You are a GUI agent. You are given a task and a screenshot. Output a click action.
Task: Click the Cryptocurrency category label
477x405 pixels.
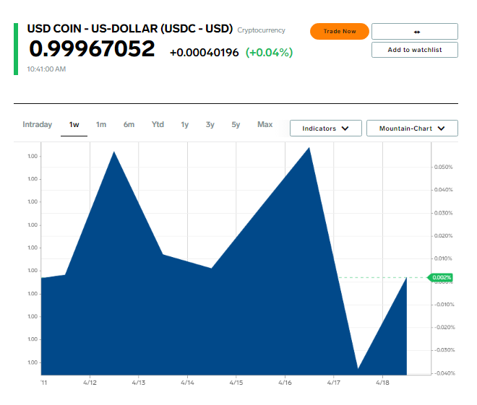click(262, 30)
